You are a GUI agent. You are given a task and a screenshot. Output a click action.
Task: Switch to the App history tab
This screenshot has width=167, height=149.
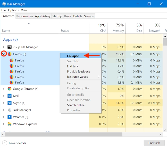pos(43,16)
